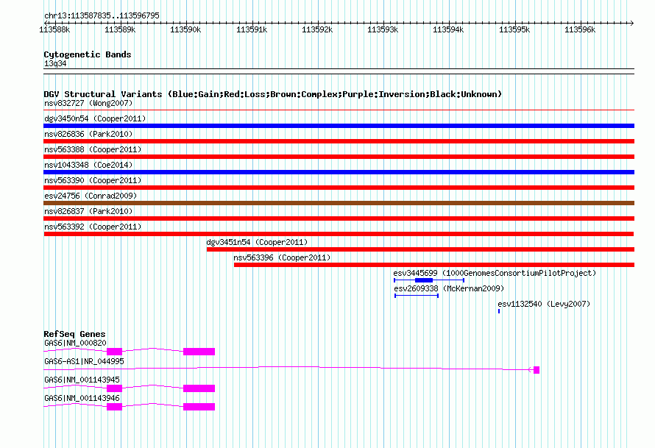Click the blue gain bar for nsv1043348
Screen dimensions: 655x448
click(x=339, y=172)
